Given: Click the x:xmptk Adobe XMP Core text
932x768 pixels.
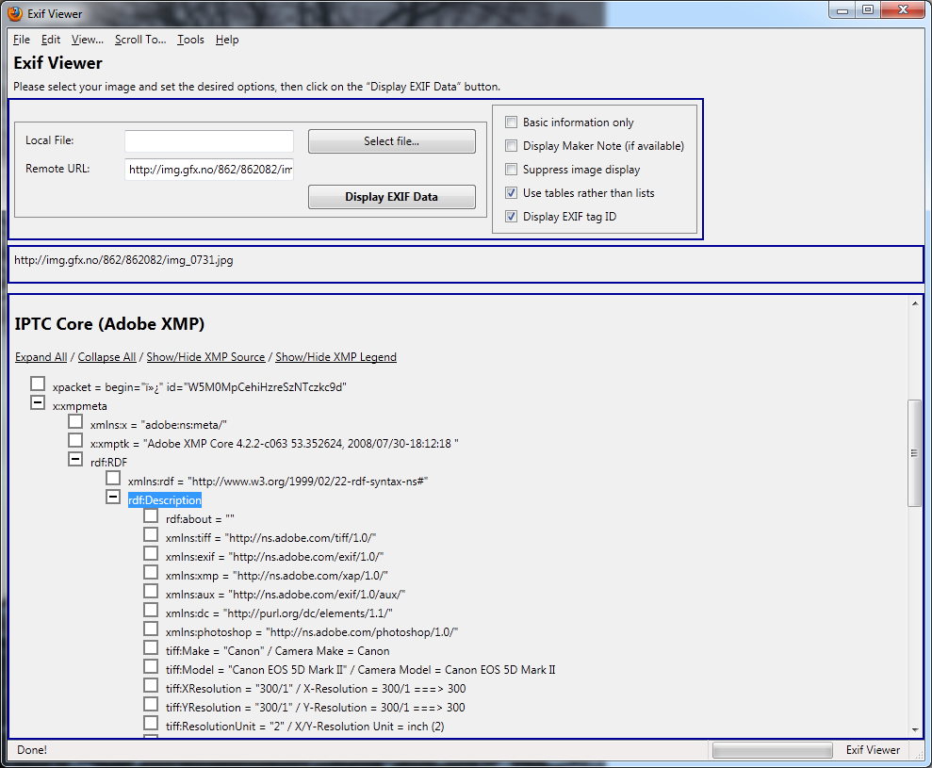Looking at the screenshot, I should (274, 444).
